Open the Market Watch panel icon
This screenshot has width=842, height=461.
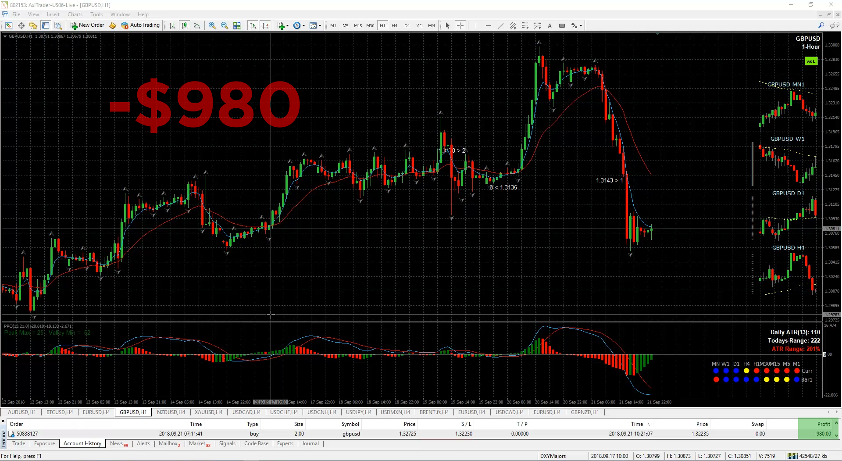pos(9,25)
